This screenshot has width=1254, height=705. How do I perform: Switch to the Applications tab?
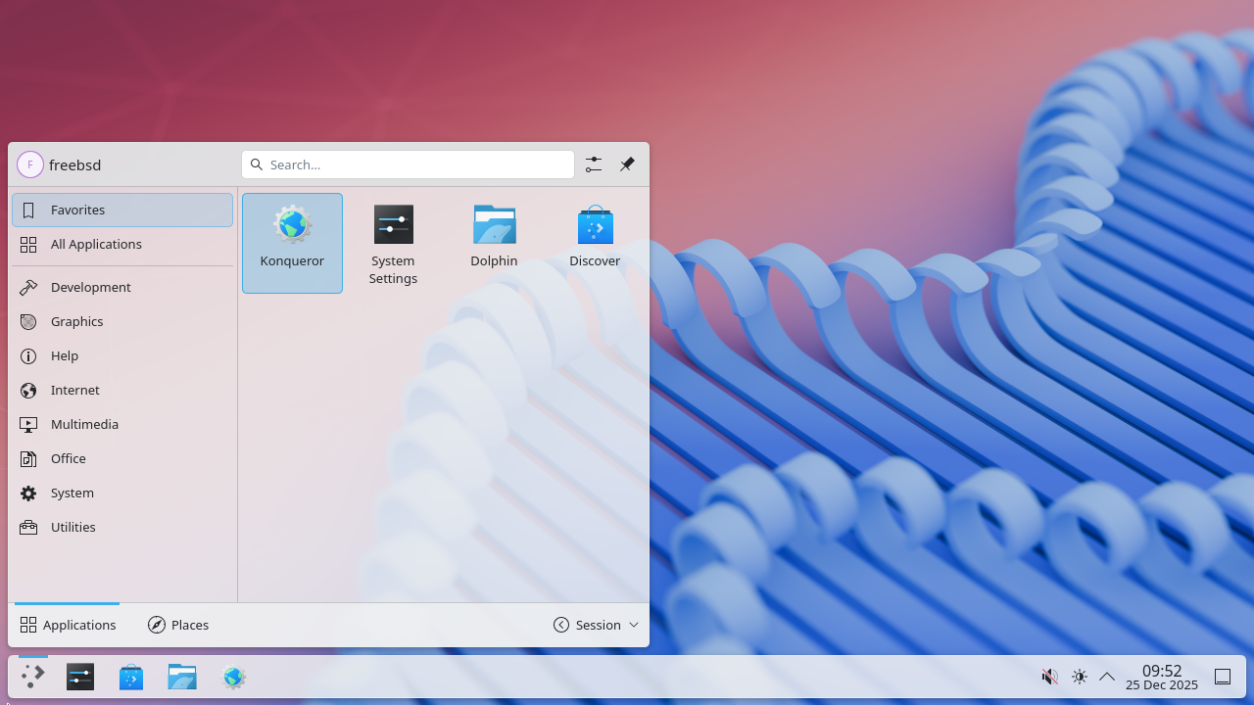[68, 625]
